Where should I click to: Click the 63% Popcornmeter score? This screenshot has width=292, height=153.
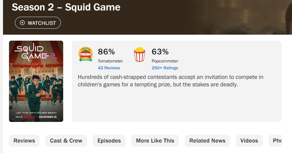(x=160, y=52)
